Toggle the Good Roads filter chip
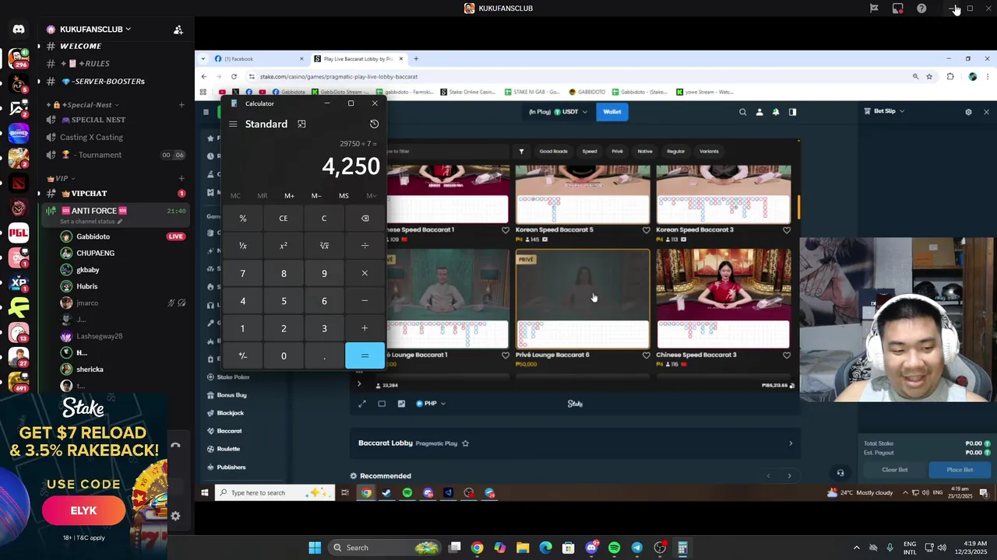 pyautogui.click(x=554, y=151)
